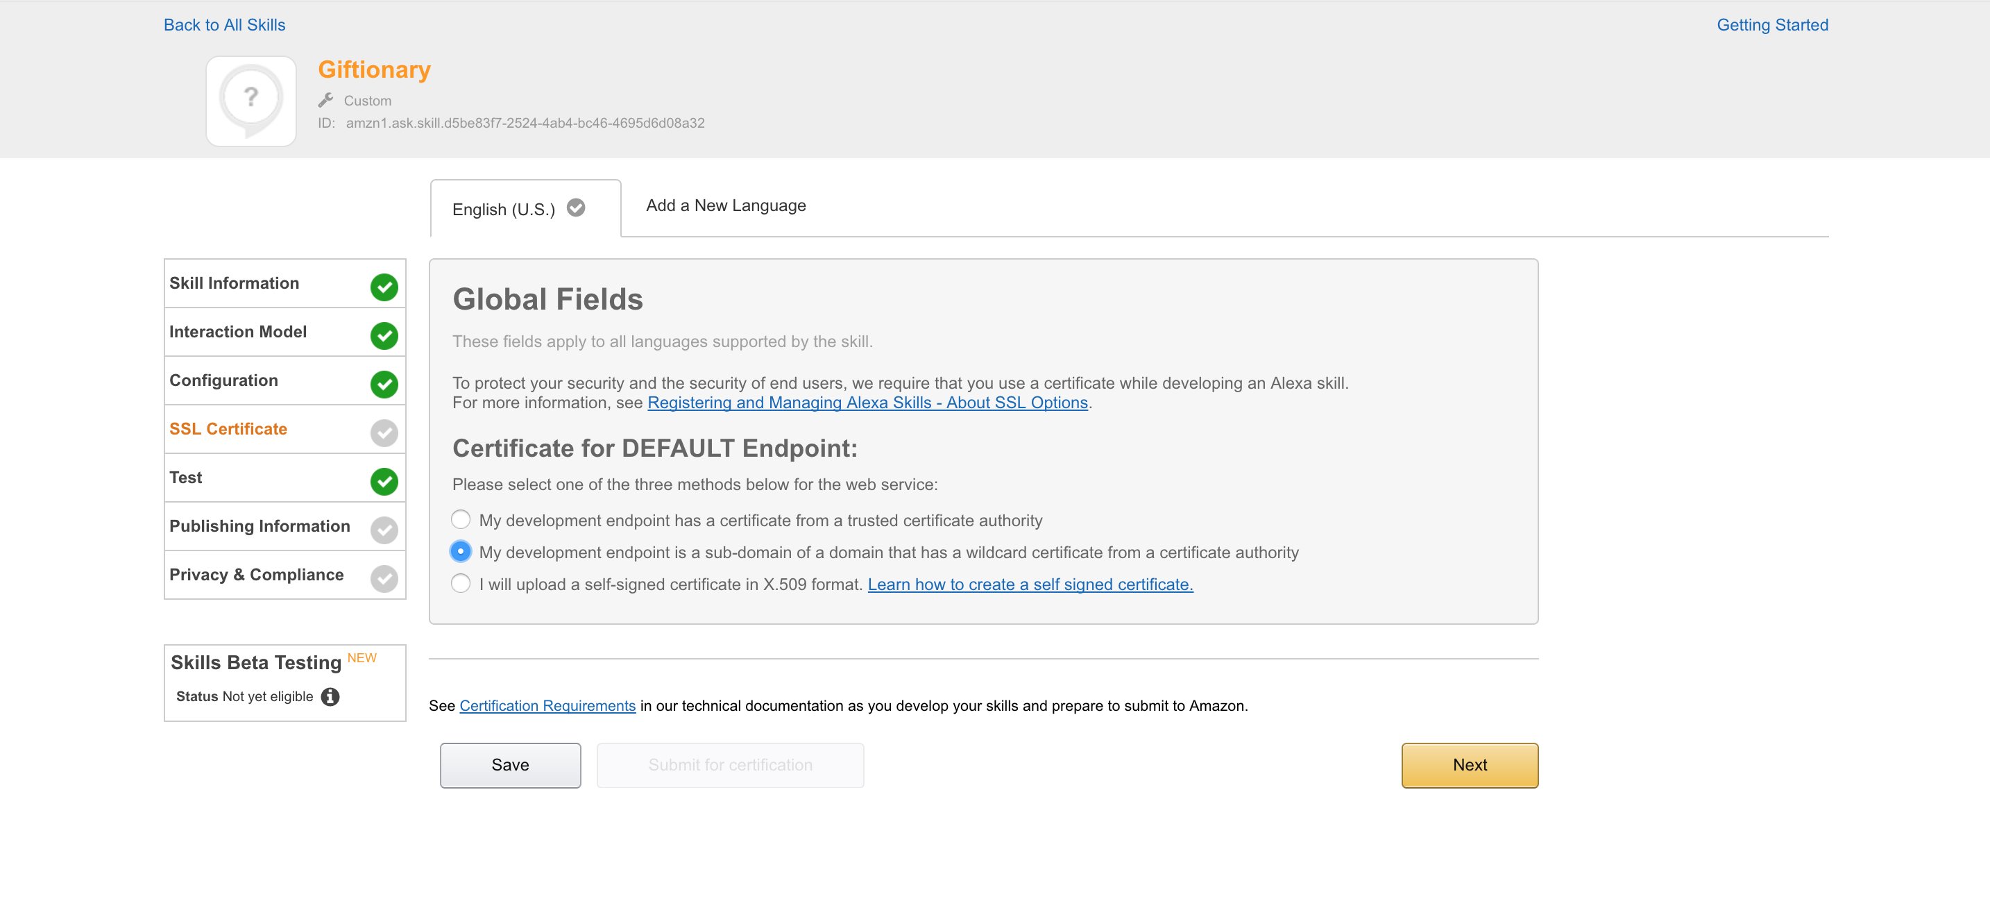Click the Privacy & Compliance gray status icon

tap(384, 579)
